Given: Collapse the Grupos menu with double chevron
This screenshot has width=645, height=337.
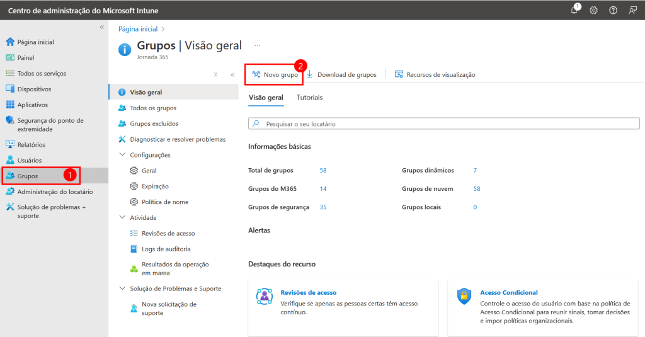Looking at the screenshot, I should point(232,74).
